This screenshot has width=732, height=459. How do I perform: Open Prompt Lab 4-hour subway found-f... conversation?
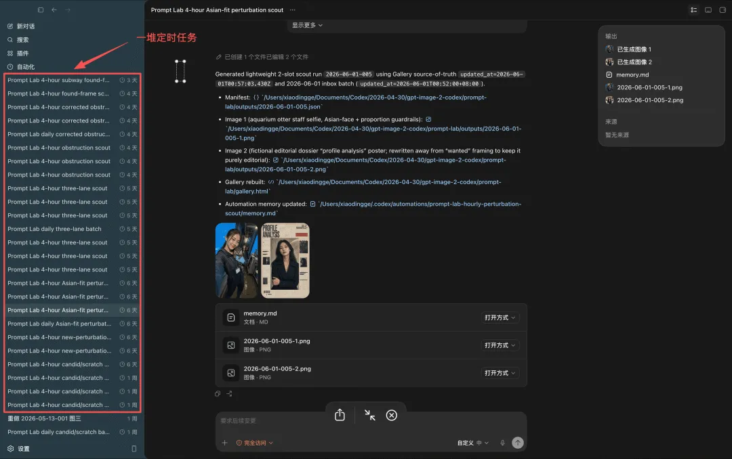(73, 81)
